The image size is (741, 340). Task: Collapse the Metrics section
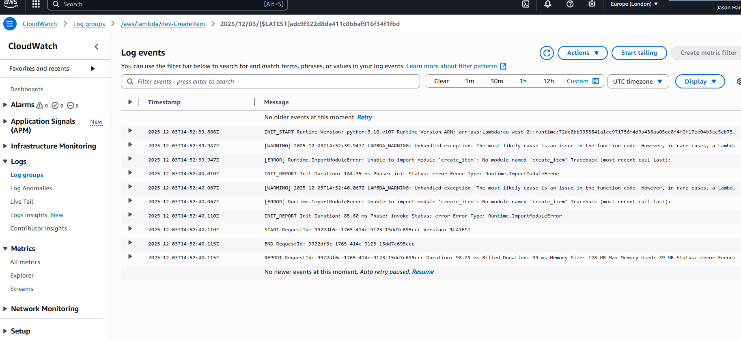[5, 249]
